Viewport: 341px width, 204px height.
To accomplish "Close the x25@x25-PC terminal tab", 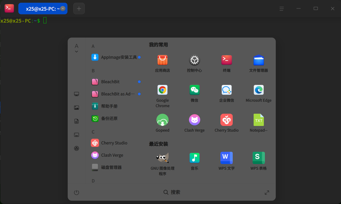I will [x=63, y=9].
